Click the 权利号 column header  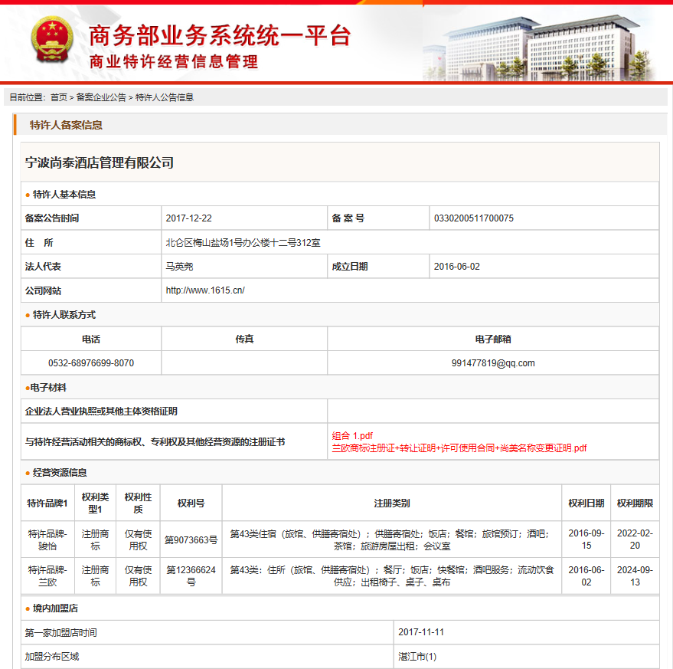point(191,503)
